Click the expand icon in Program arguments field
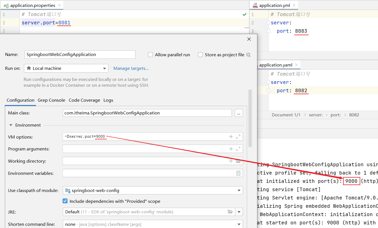The height and width of the screenshot is (228, 378). click(238, 149)
